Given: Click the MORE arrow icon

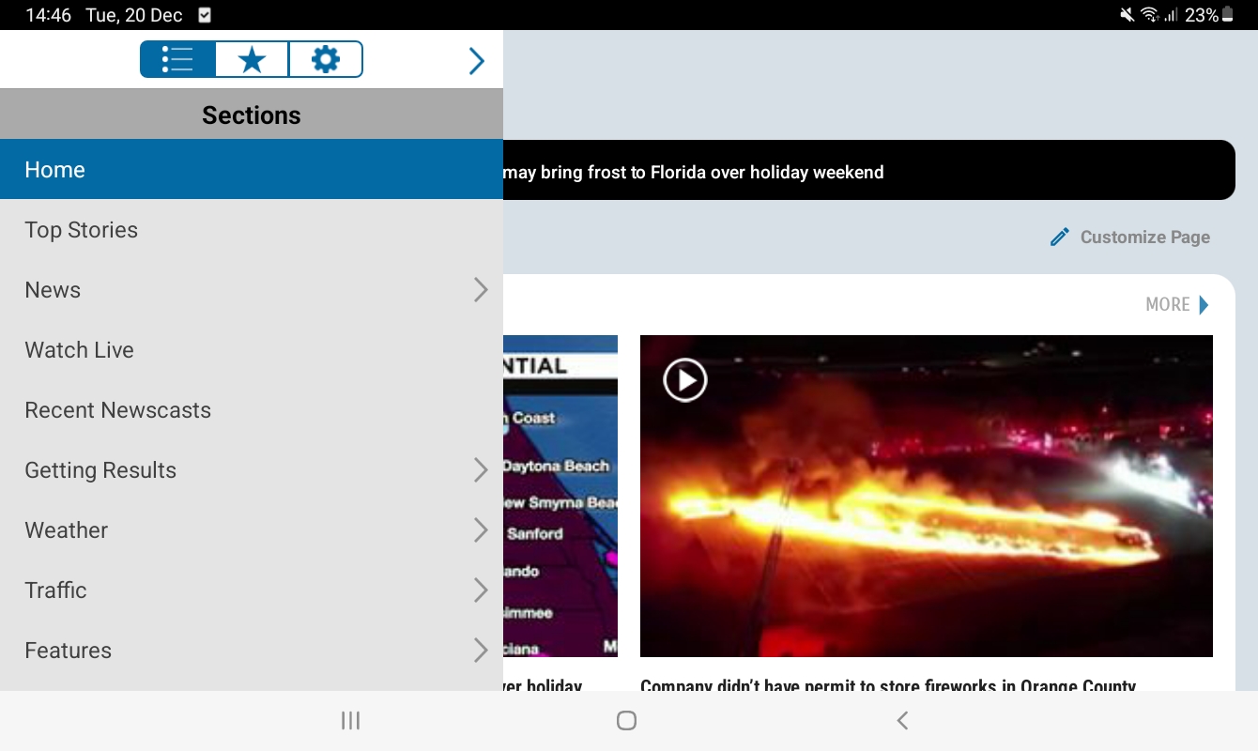Looking at the screenshot, I should tap(1204, 304).
